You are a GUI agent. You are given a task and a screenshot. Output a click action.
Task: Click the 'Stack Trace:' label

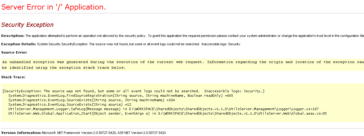pos(13,77)
